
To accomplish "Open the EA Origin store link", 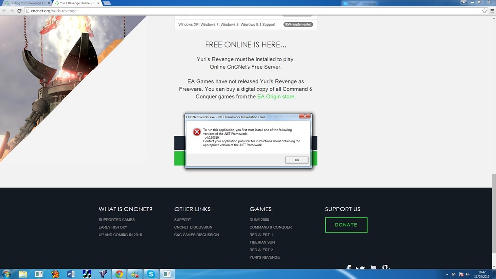I will pyautogui.click(x=275, y=97).
